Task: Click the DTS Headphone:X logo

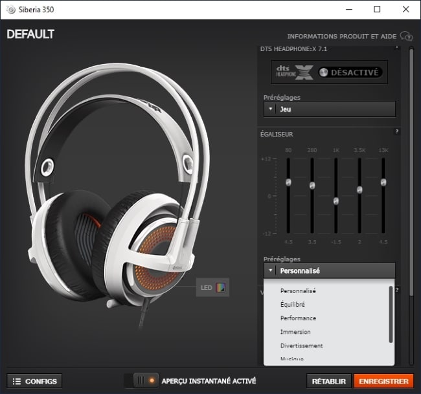Action: click(295, 72)
